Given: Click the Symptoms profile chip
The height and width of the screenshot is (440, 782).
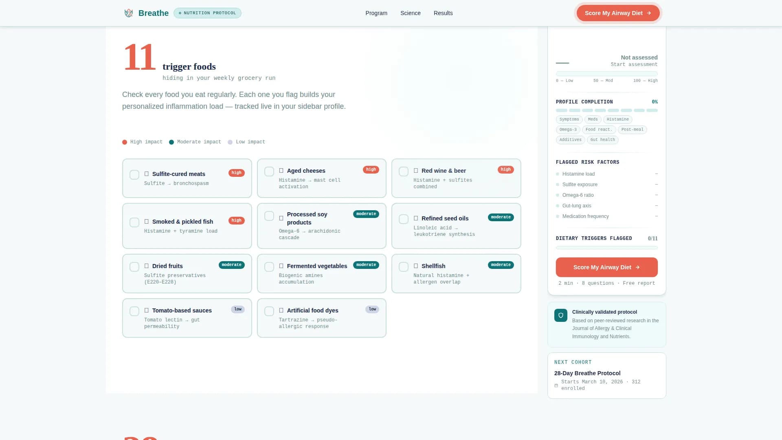Looking at the screenshot, I should coord(569,119).
